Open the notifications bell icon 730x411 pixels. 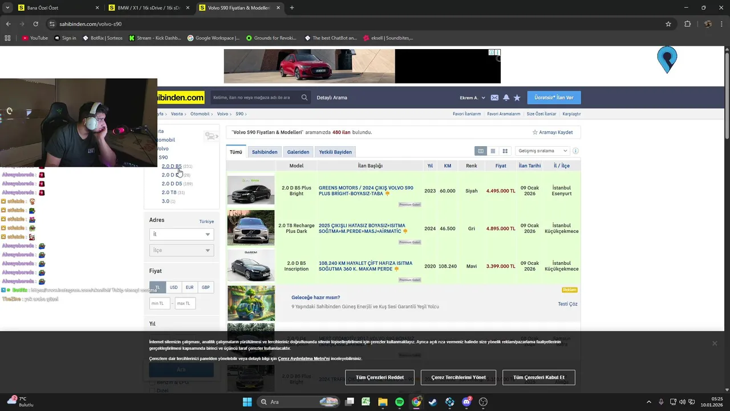(506, 98)
